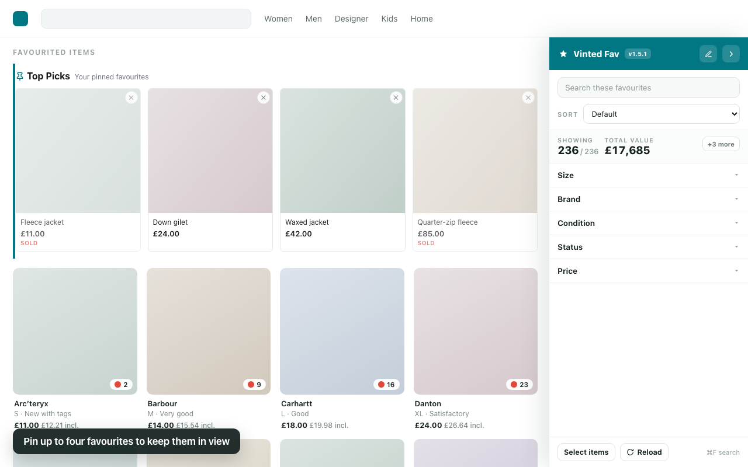Click the favourite count badge showing 23 on Danton
This screenshot has width=748, height=467.
[x=519, y=384]
